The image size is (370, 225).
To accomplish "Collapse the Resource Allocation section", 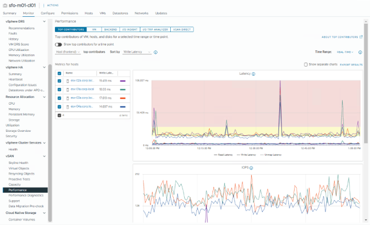I will coord(44,97).
